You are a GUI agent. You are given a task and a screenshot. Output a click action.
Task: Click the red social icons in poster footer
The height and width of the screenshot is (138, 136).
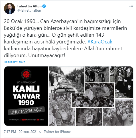click(x=23, y=120)
